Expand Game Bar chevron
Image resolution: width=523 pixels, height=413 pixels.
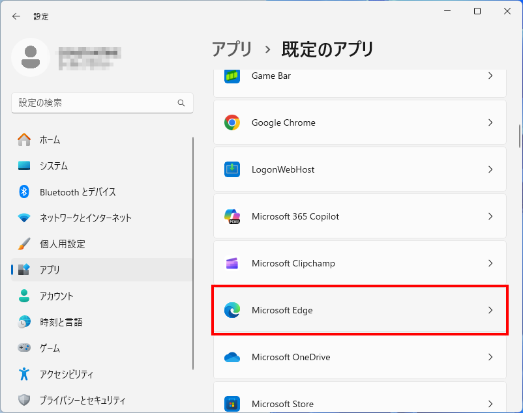(490, 76)
